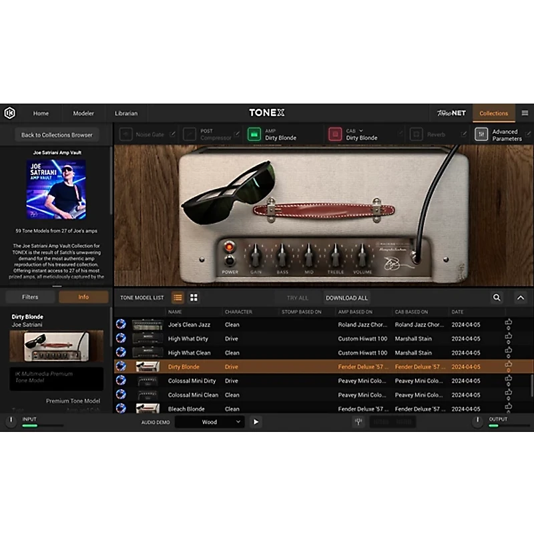Viewport: 534px width, 534px height.
Task: Toggle the green AMP block icon
Action: coord(254,134)
